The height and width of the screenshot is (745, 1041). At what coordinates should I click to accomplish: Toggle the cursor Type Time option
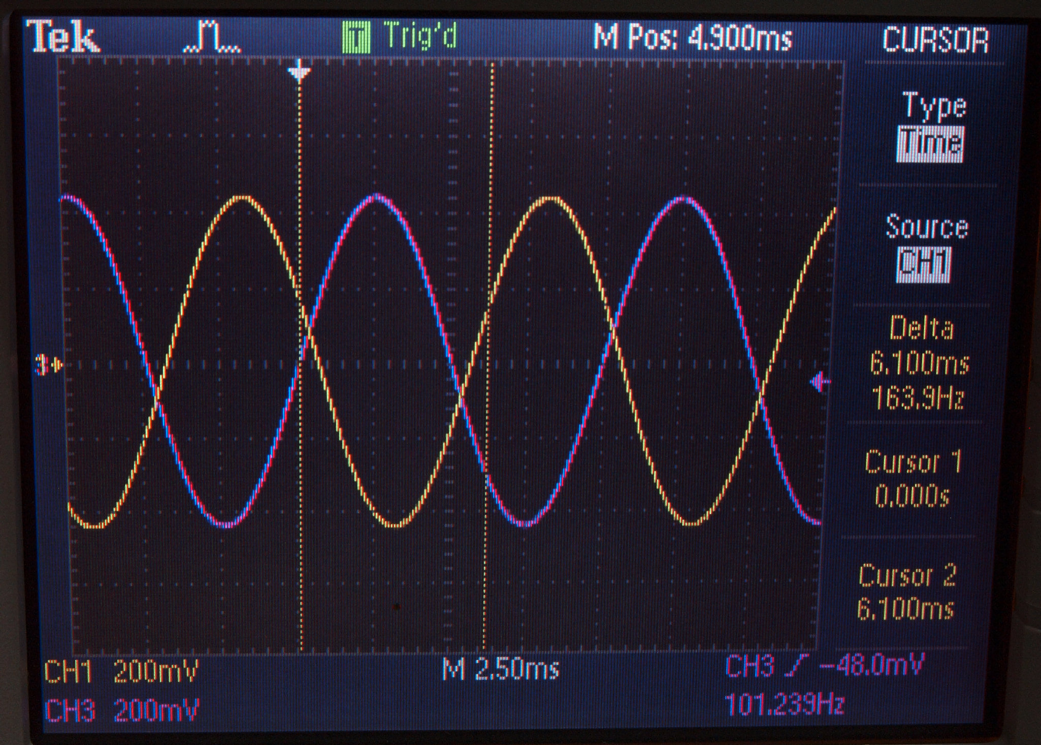[x=930, y=144]
